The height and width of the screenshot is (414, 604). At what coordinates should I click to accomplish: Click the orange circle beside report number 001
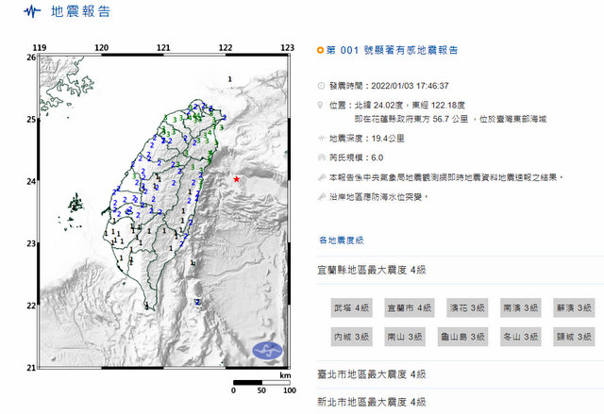click(320, 49)
